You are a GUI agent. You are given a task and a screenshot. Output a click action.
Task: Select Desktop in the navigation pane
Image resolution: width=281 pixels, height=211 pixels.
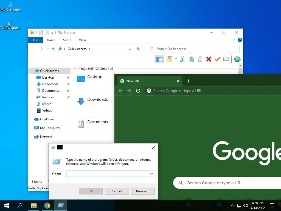(48, 77)
